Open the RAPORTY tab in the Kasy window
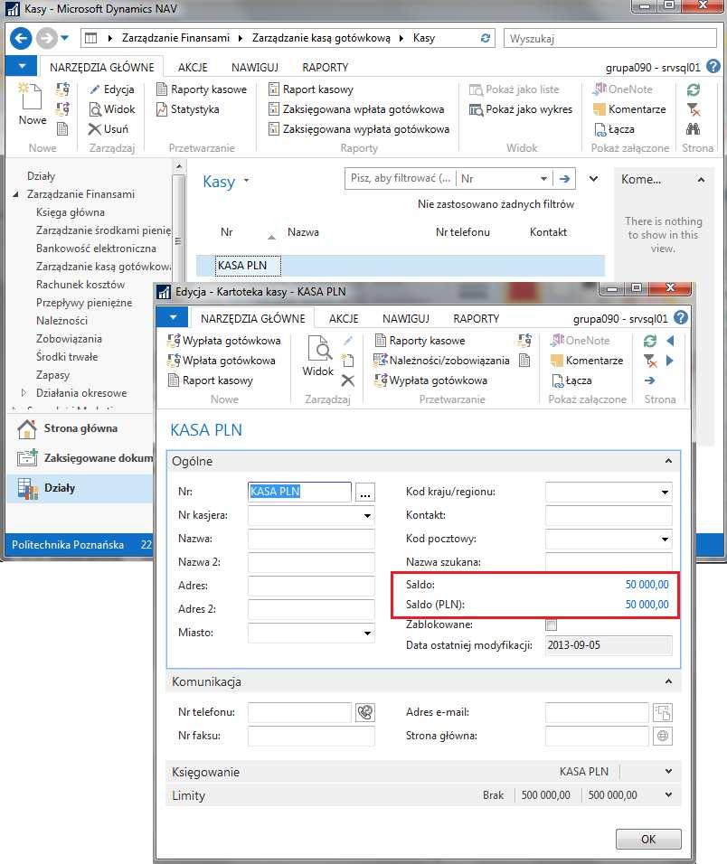Screen dimensions: 727x864 pyautogui.click(x=326, y=67)
